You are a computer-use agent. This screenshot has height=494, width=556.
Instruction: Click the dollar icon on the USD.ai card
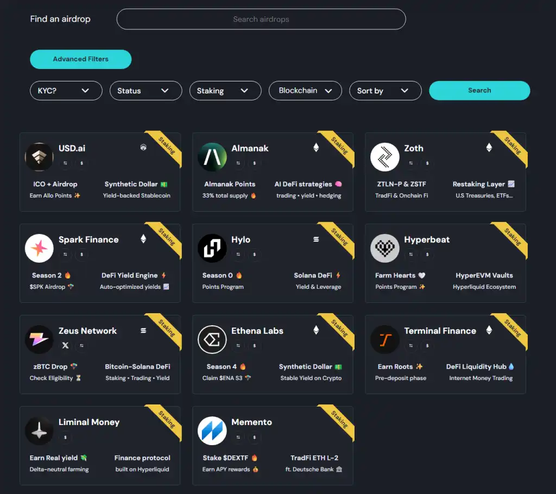coord(81,163)
